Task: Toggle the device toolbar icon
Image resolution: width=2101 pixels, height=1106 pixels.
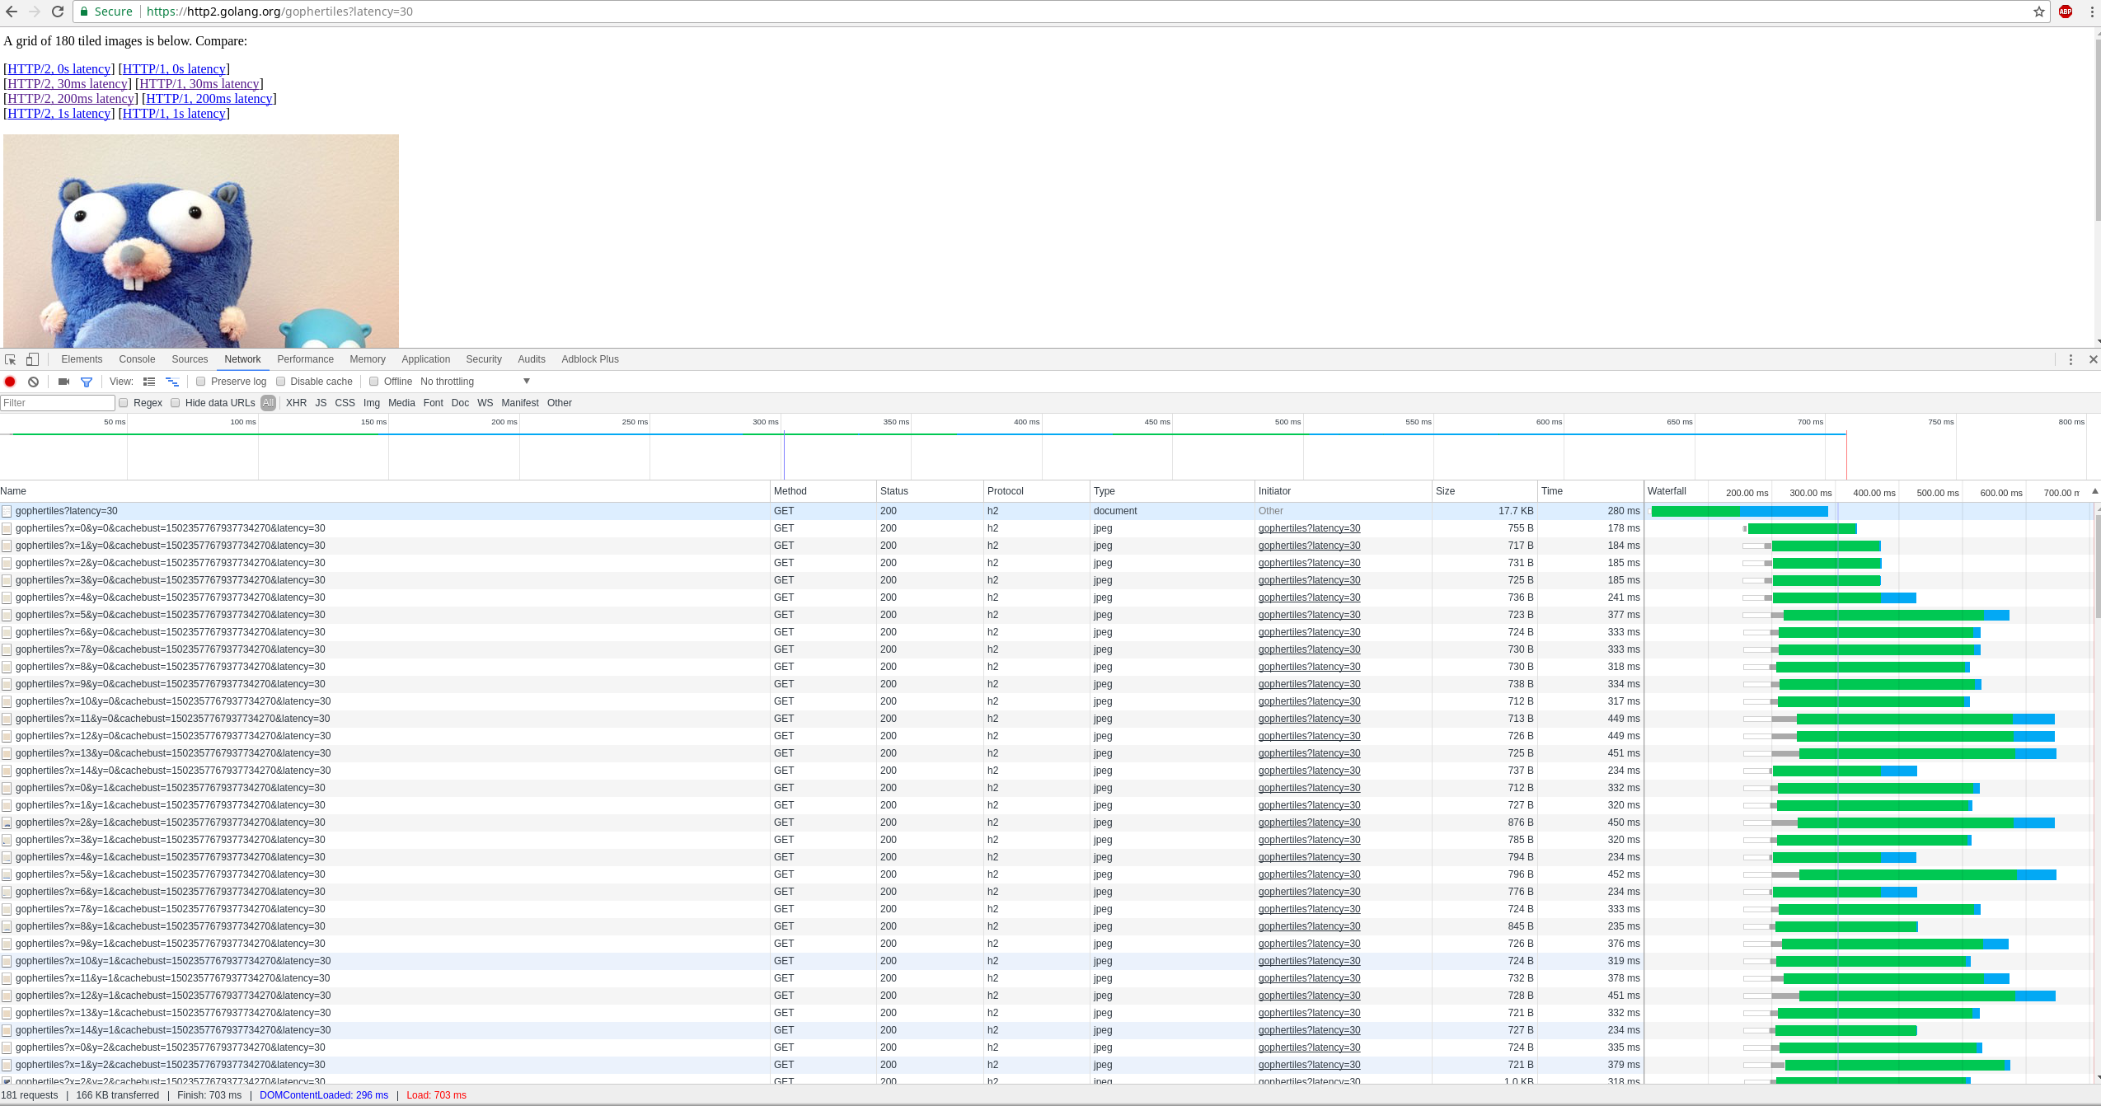Action: click(32, 359)
